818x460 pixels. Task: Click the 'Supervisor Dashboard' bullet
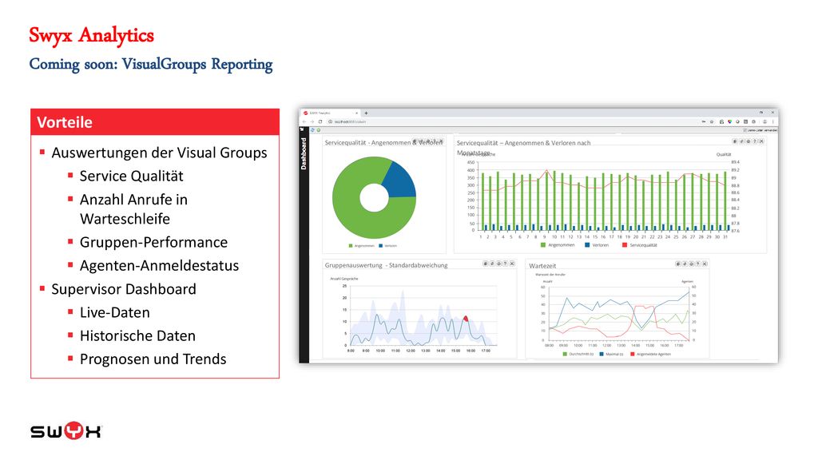[124, 289]
